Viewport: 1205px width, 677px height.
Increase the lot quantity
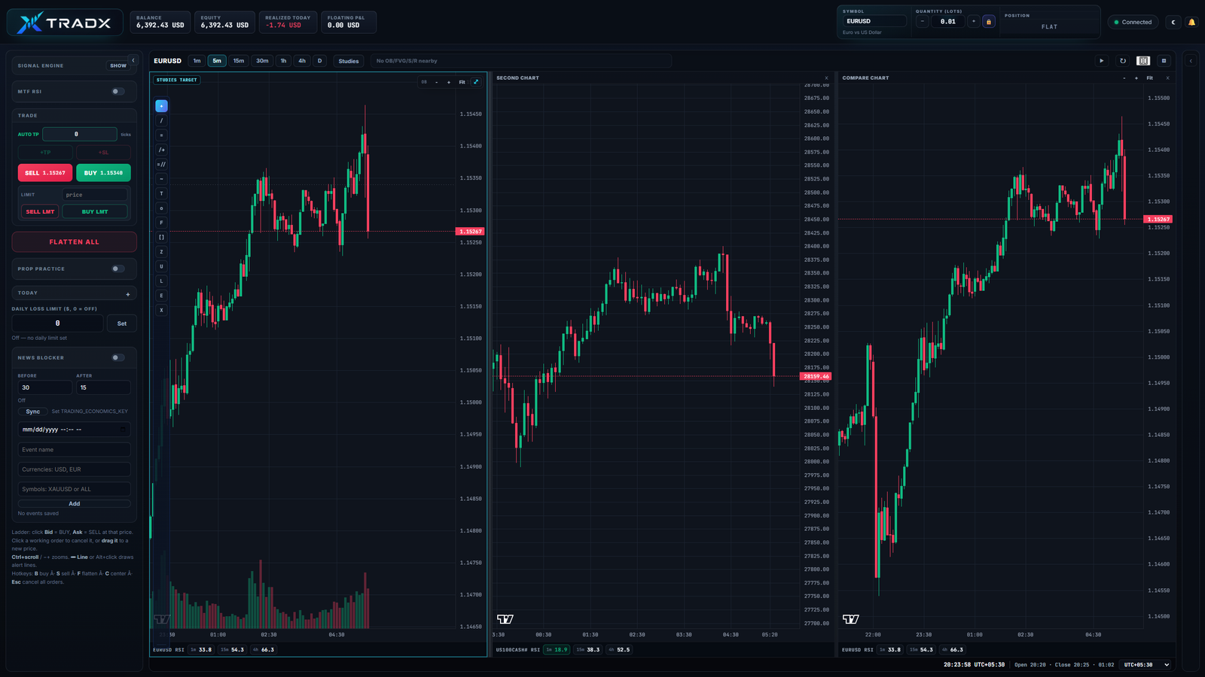[x=973, y=22]
